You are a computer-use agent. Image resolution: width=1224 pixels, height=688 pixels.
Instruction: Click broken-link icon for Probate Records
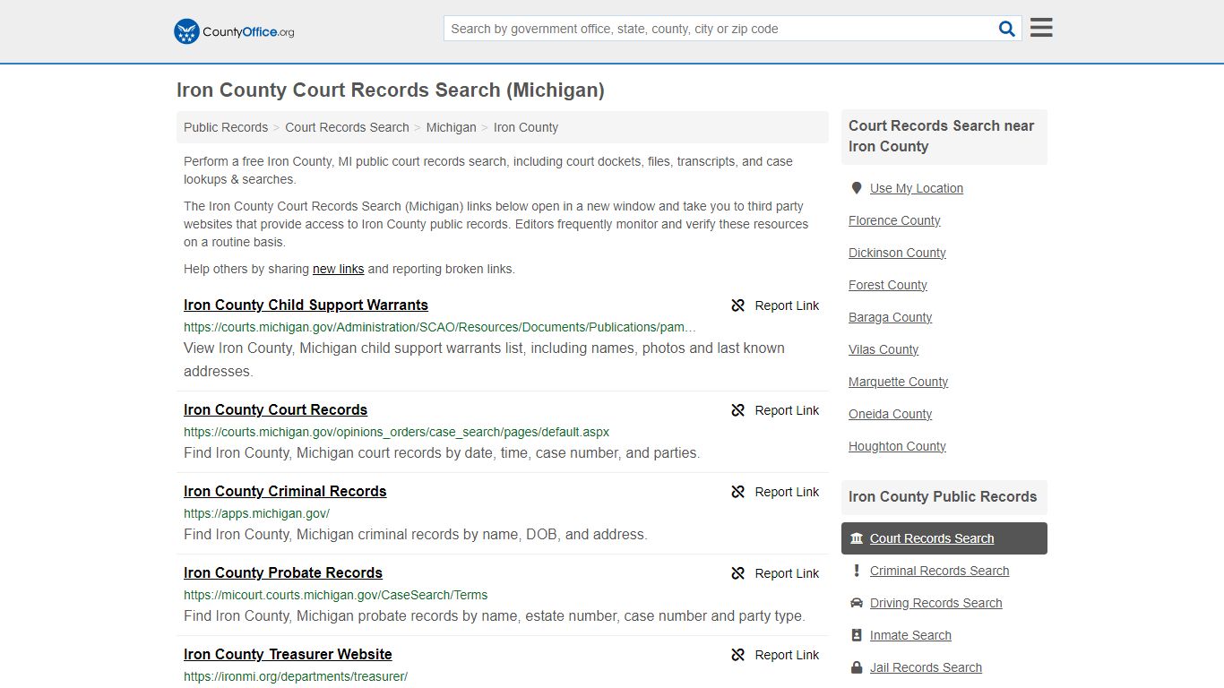tap(738, 573)
